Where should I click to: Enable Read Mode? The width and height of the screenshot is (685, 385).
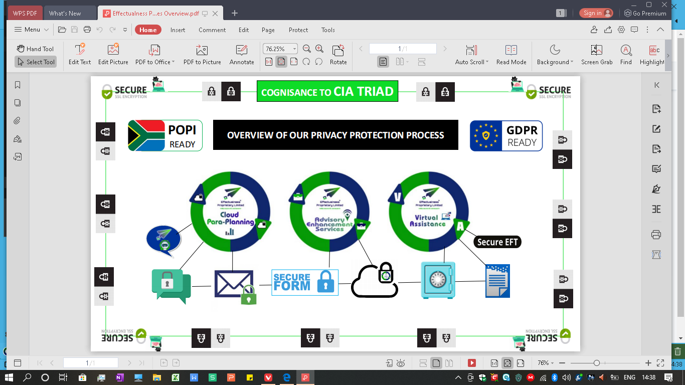tap(511, 55)
